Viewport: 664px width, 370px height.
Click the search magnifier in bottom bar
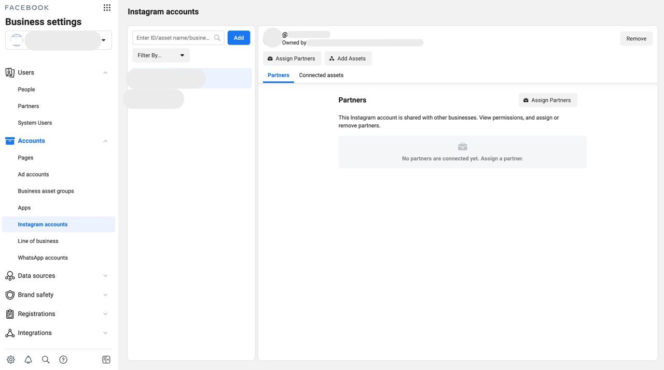[46, 360]
